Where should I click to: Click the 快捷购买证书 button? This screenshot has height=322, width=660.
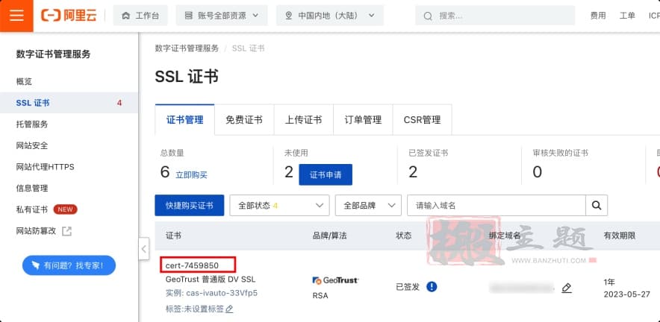point(189,205)
